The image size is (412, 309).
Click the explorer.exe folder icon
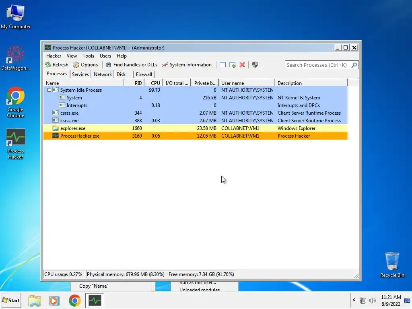(x=56, y=128)
